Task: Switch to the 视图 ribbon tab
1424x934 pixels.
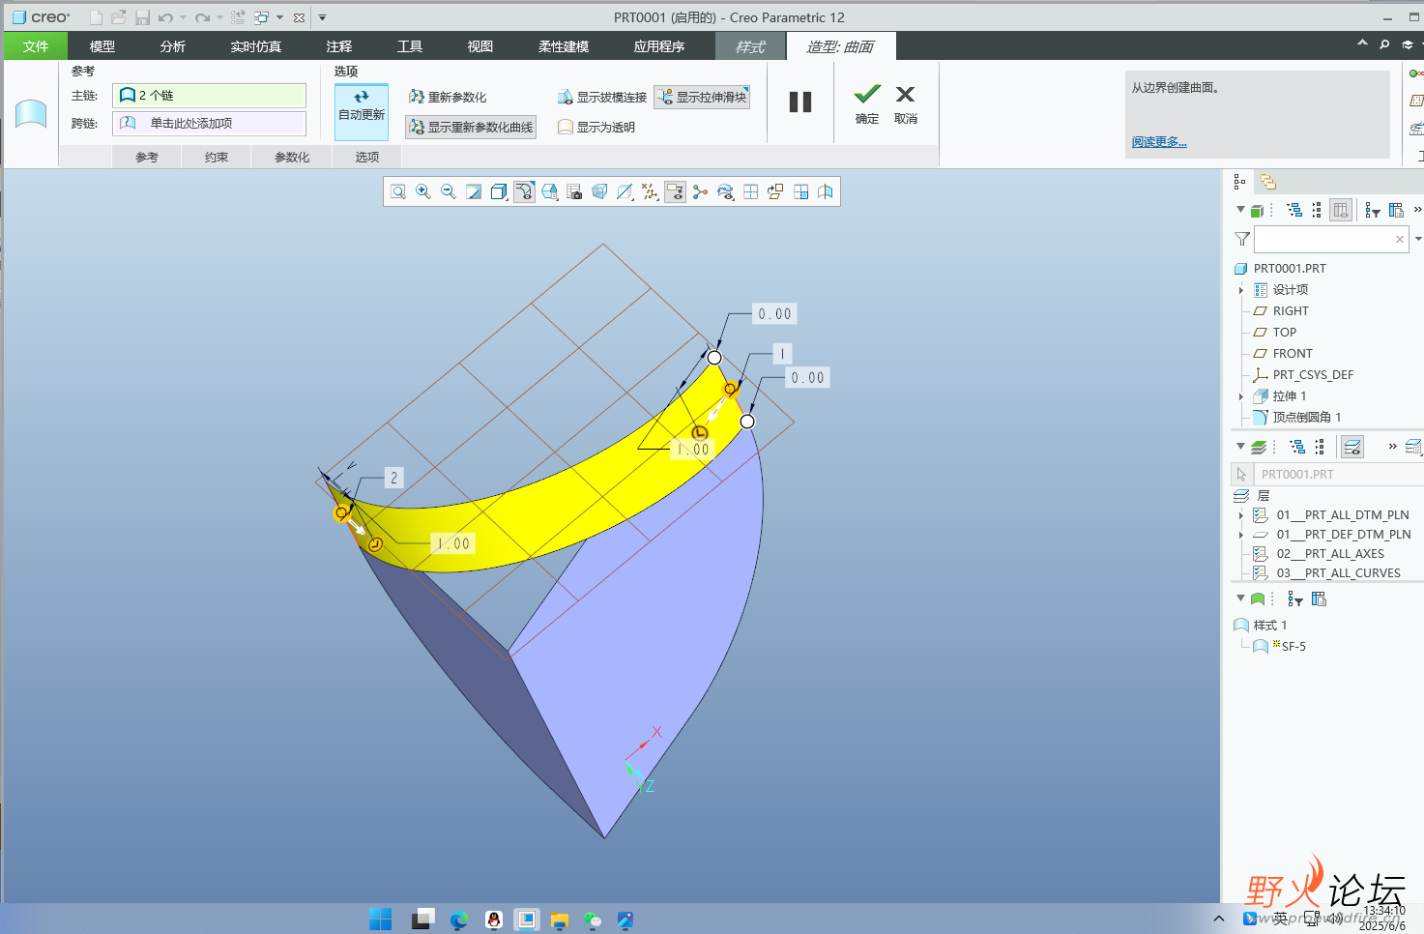Action: 480,46
